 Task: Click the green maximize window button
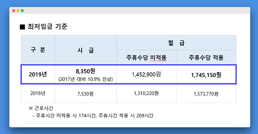click(22, 11)
